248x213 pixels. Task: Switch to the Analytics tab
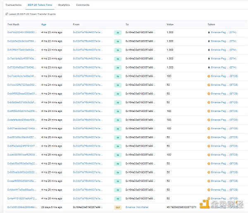tap(64, 5)
